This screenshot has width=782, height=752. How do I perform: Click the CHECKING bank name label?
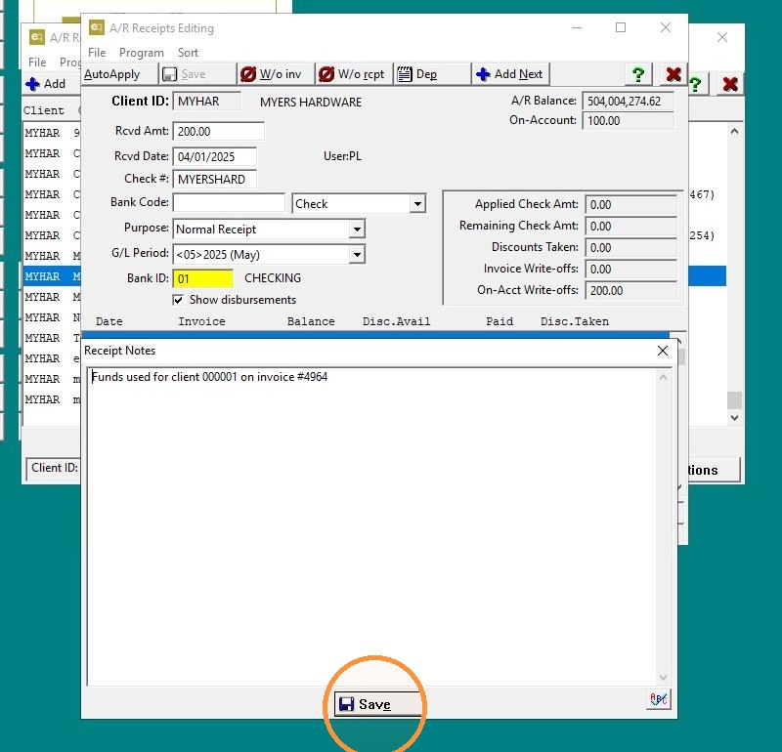pyautogui.click(x=273, y=278)
